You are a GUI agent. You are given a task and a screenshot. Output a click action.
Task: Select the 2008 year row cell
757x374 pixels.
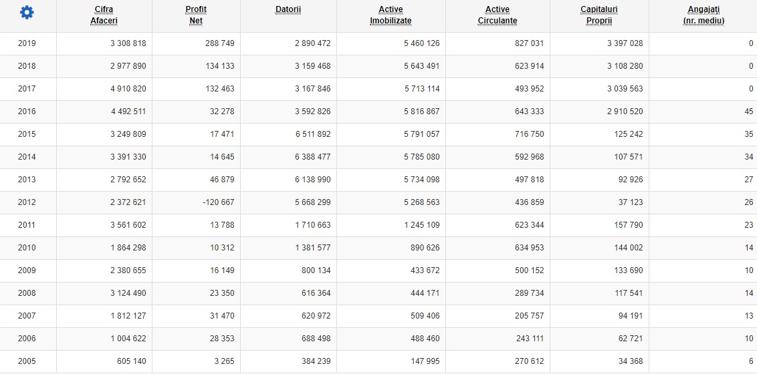pyautogui.click(x=27, y=293)
